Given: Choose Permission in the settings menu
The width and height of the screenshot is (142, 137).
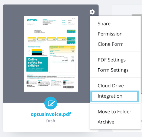Looking at the screenshot, I should click(110, 34).
